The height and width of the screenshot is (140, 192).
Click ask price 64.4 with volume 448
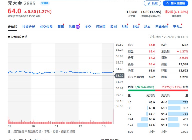175,125
